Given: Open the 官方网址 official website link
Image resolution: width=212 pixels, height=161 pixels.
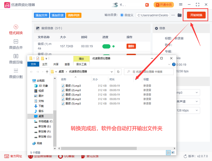Looking at the screenshot, I should coord(13,156).
